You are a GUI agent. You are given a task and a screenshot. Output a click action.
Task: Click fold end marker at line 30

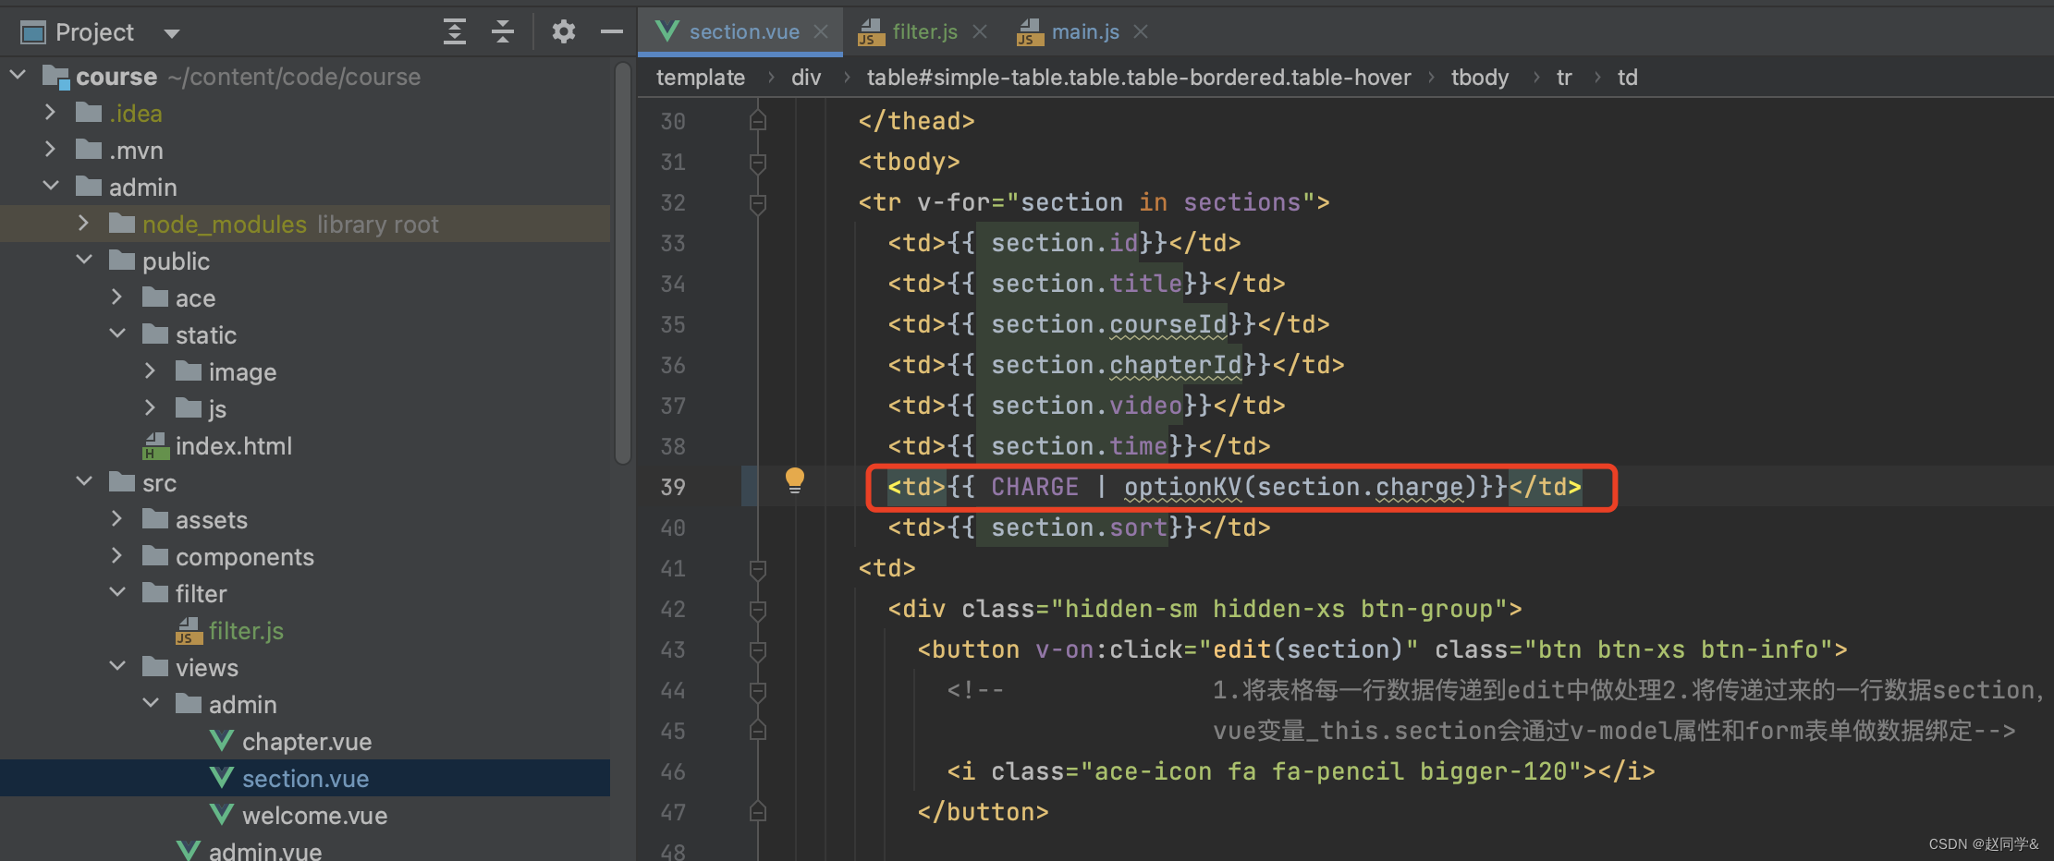point(758,120)
